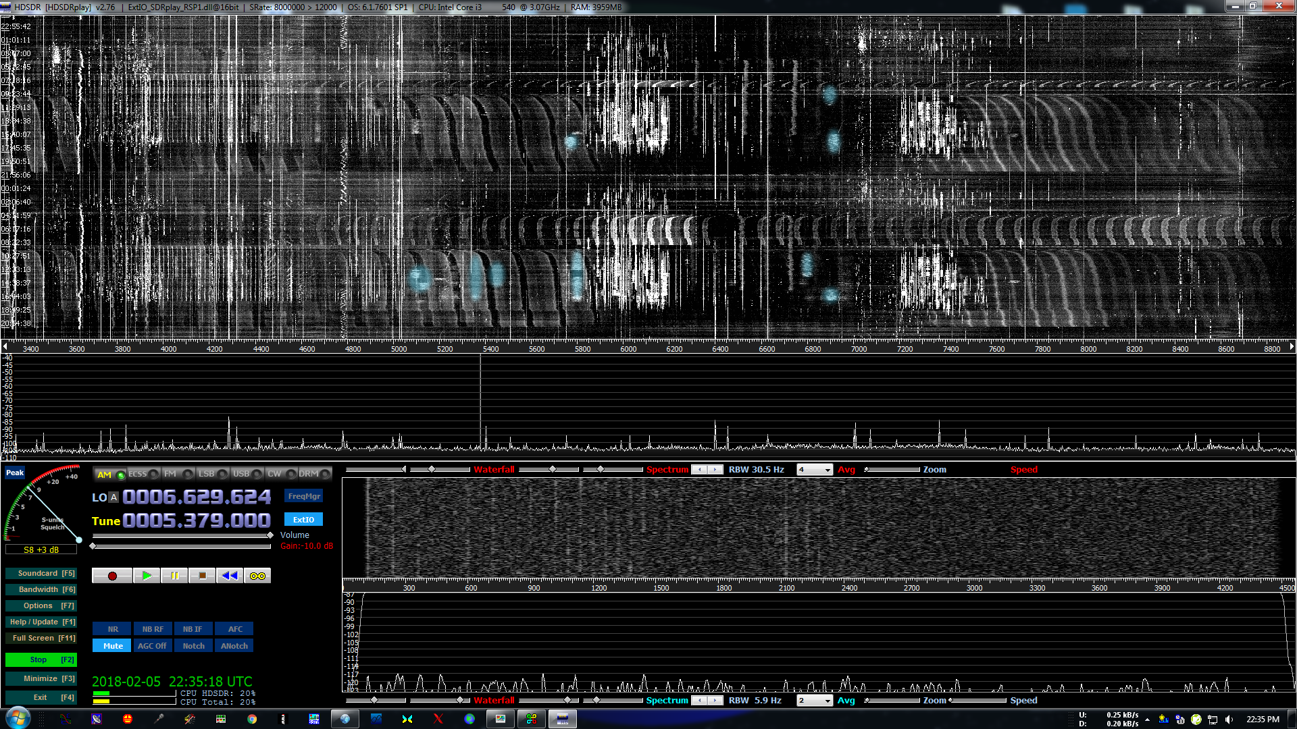The height and width of the screenshot is (729, 1297).
Task: Click the Stop playback square icon
Action: pyautogui.click(x=202, y=576)
